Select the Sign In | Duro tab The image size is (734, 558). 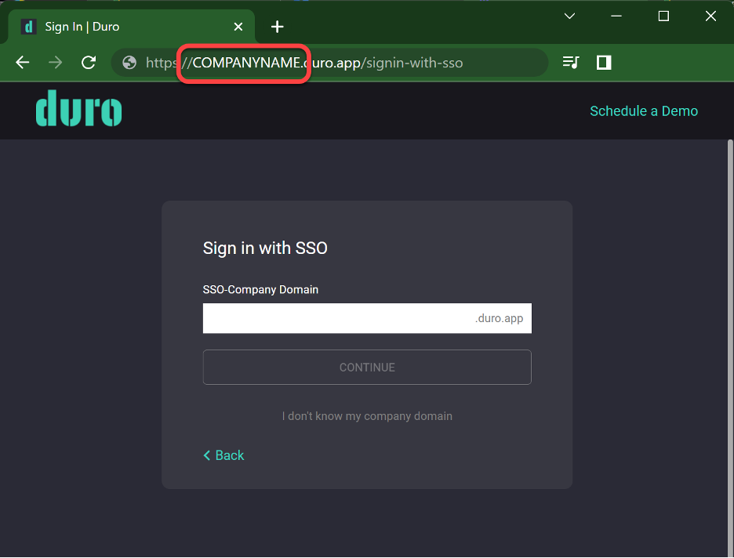point(132,27)
